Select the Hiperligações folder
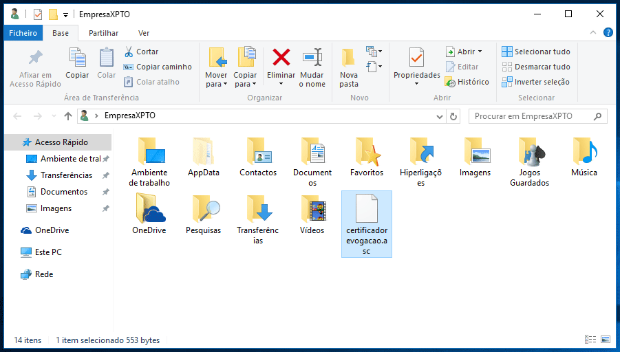Screen dimensions: 620x352 (x=420, y=162)
